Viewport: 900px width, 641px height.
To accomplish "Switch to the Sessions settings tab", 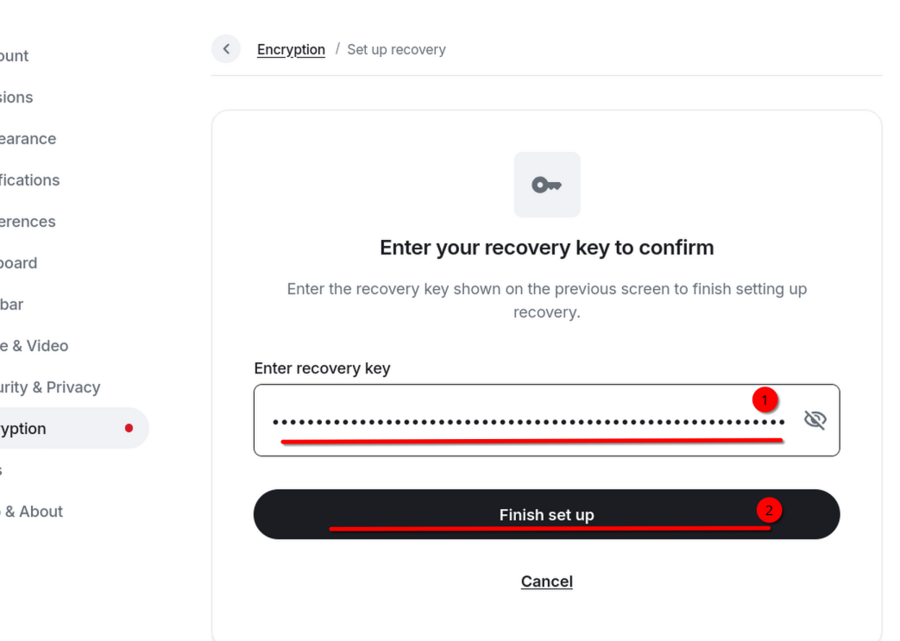I will pyautogui.click(x=16, y=97).
